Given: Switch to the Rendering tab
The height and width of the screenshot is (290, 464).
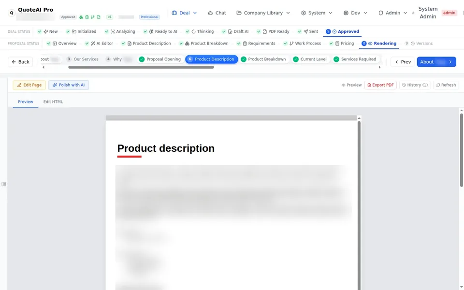Looking at the screenshot, I should (x=379, y=43).
